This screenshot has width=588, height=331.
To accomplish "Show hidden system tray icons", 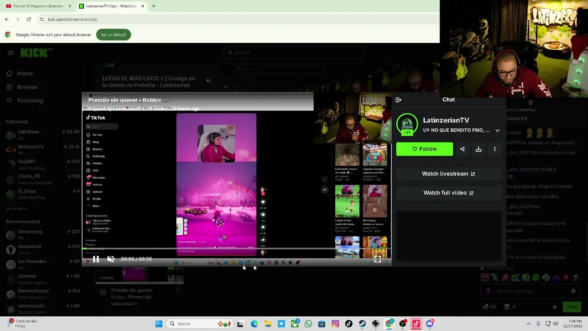I will click(x=528, y=324).
